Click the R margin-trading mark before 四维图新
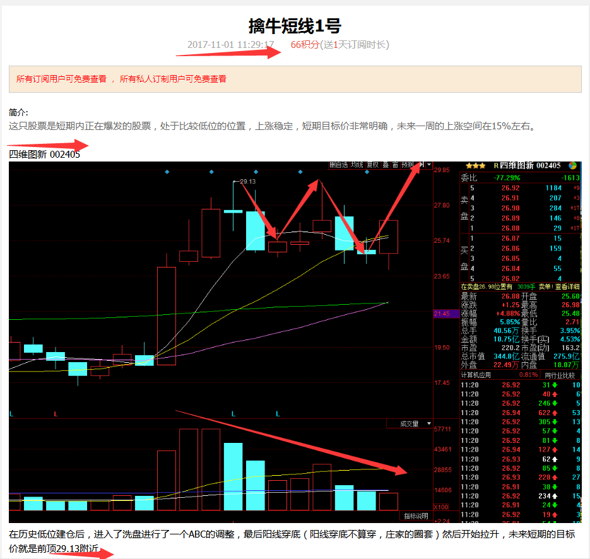This screenshot has height=559, width=590. click(496, 166)
